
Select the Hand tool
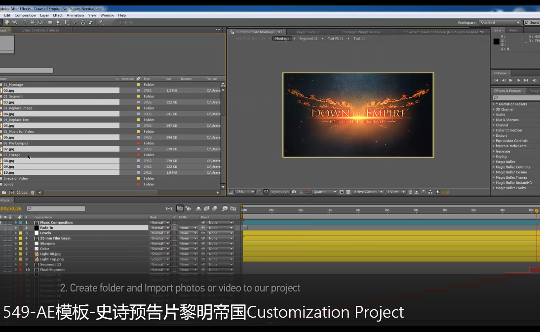click(x=6, y=22)
